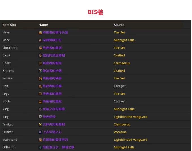Open the 终夜者的护腰 belt item link
Image resolution: width=192 pixels, height=151 pixels.
tap(52, 86)
